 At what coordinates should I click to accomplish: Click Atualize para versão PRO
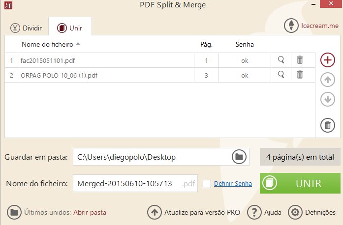pyautogui.click(x=194, y=213)
